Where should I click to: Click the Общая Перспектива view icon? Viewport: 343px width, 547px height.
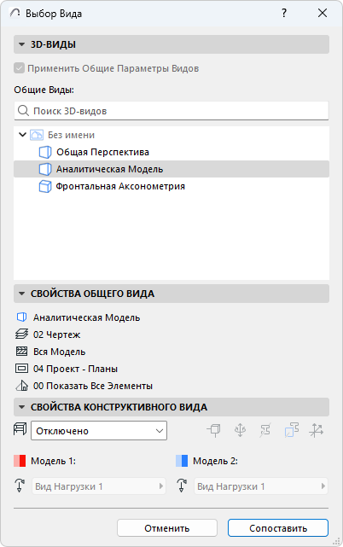[x=45, y=152]
